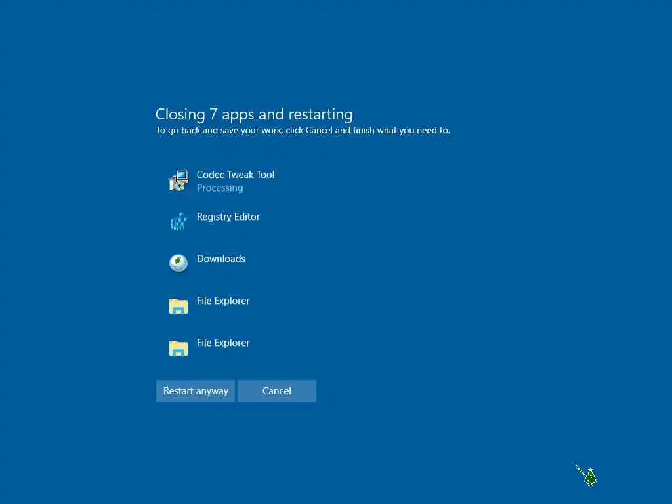
Task: Select the Codec Tweak Tool icon
Action: click(178, 180)
